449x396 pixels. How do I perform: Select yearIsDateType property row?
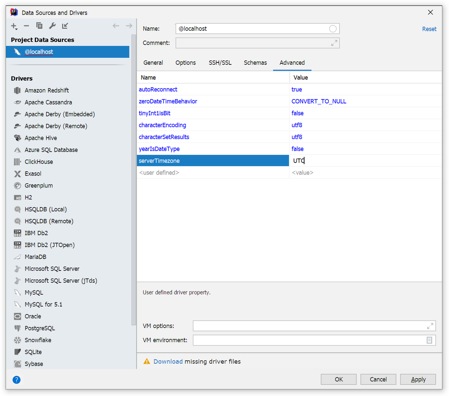coord(289,149)
